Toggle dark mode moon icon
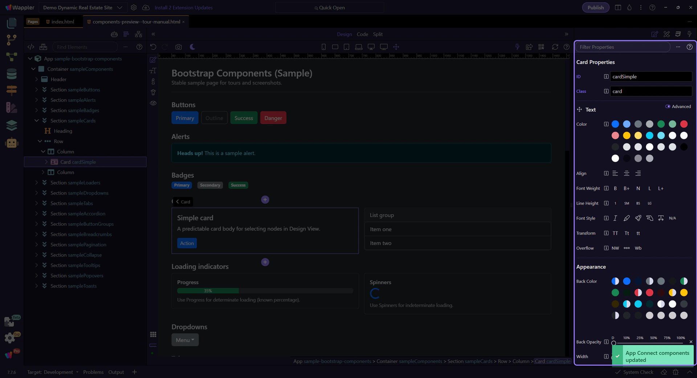Screen dimensions: 697x378 pos(192,47)
